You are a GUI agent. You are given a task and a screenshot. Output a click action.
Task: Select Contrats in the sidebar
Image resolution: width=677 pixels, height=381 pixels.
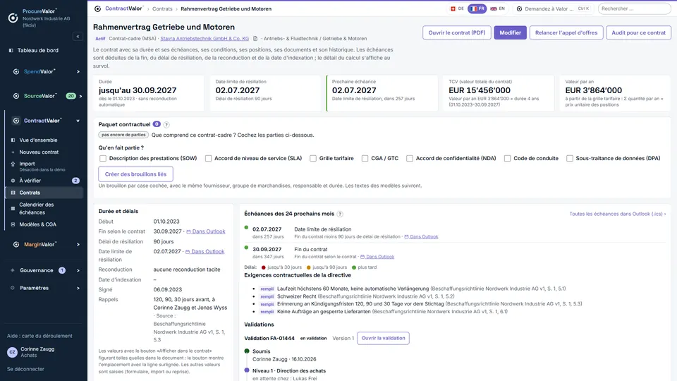coord(44,193)
